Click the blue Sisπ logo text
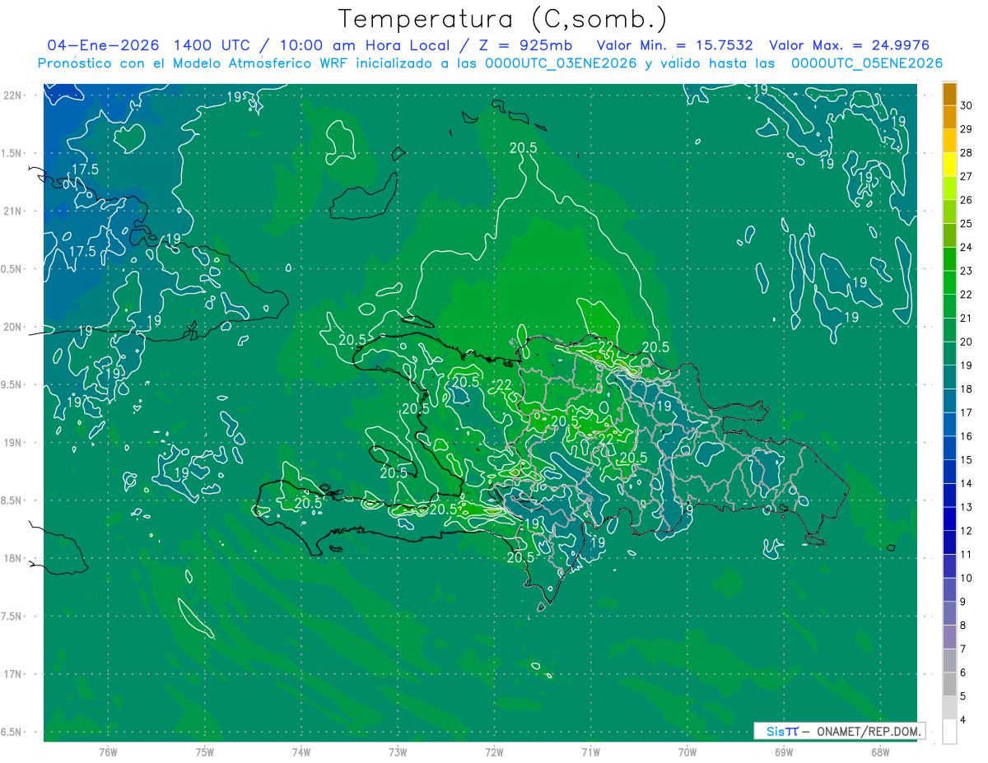988x763 pixels. [781, 731]
